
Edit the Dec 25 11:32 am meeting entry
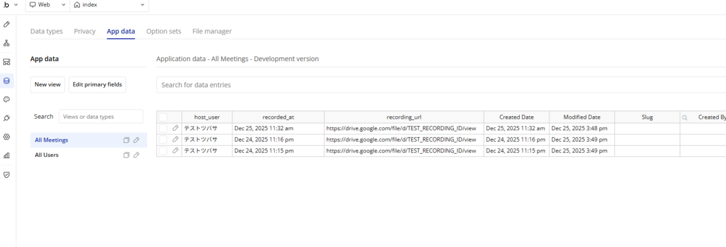tap(175, 128)
